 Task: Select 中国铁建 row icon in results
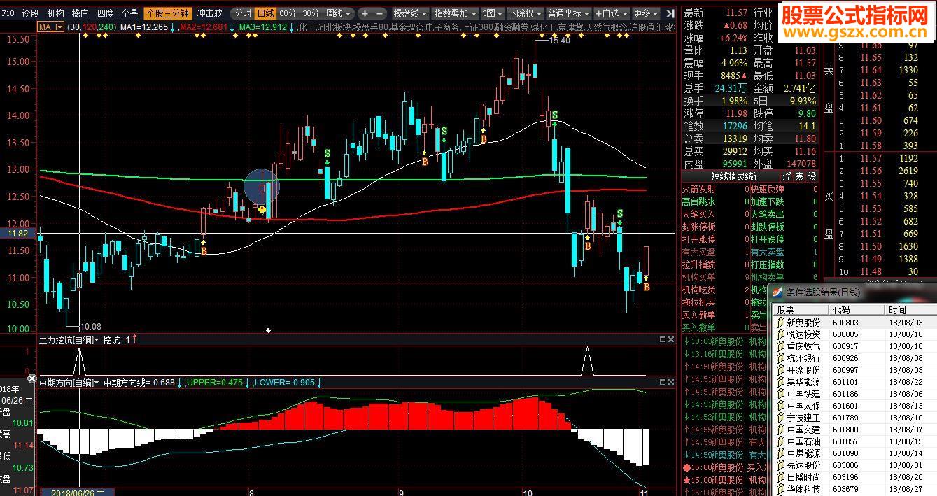point(781,394)
